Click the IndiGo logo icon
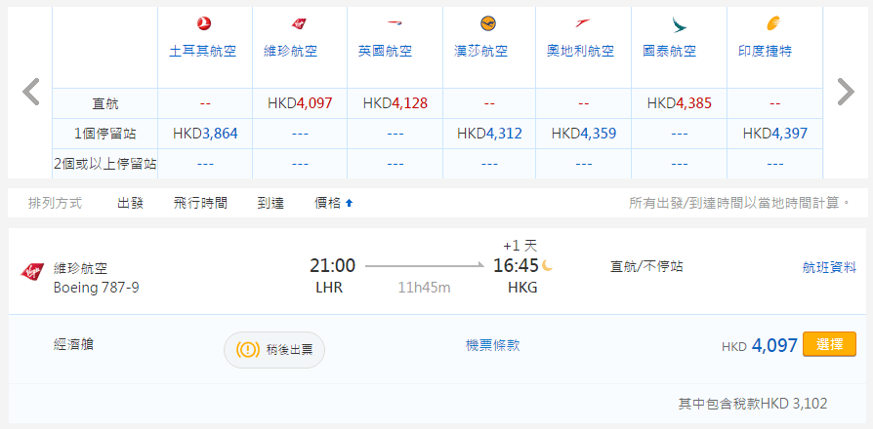The image size is (873, 429). pyautogui.click(x=773, y=23)
